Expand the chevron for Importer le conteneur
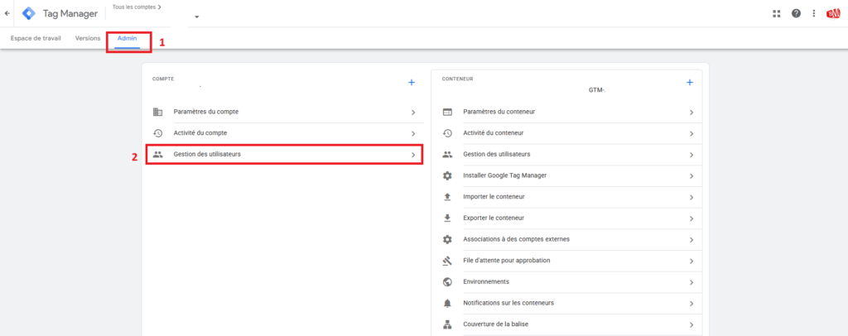 [x=691, y=197]
